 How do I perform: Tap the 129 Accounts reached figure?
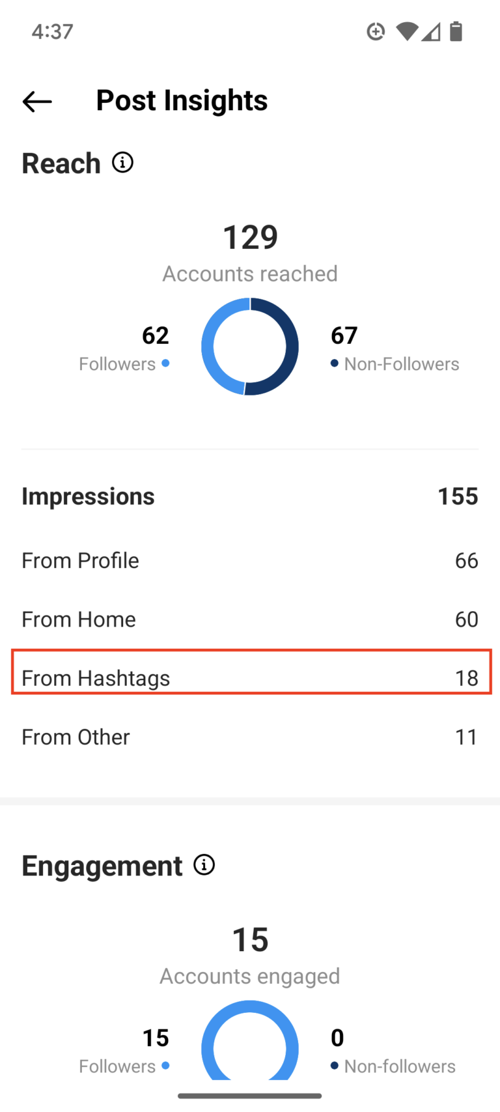251,237
